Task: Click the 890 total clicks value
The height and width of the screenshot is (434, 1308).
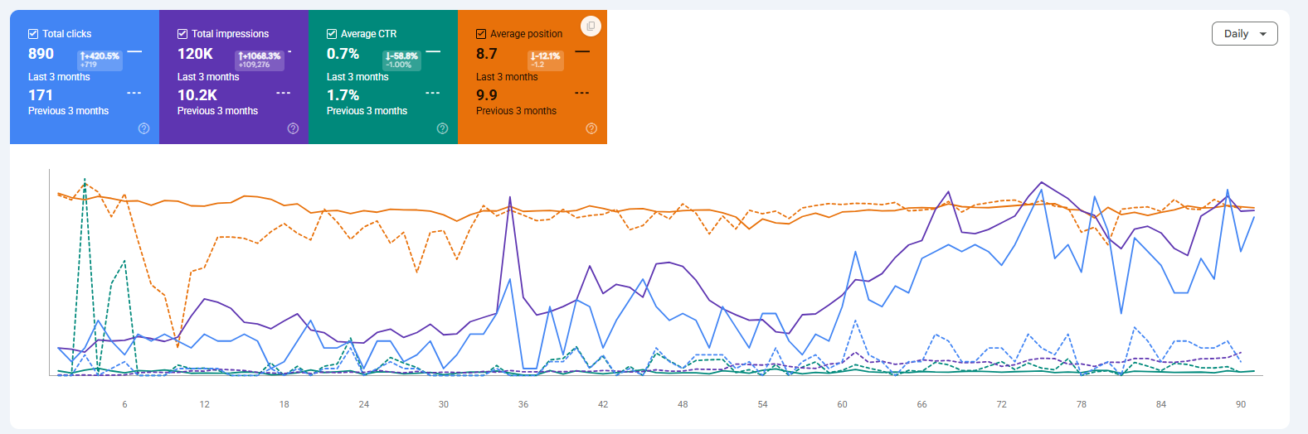Action: point(41,54)
